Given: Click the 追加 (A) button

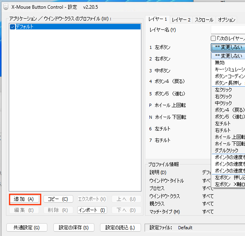Looking at the screenshot, I should pyautogui.click(x=24, y=199).
